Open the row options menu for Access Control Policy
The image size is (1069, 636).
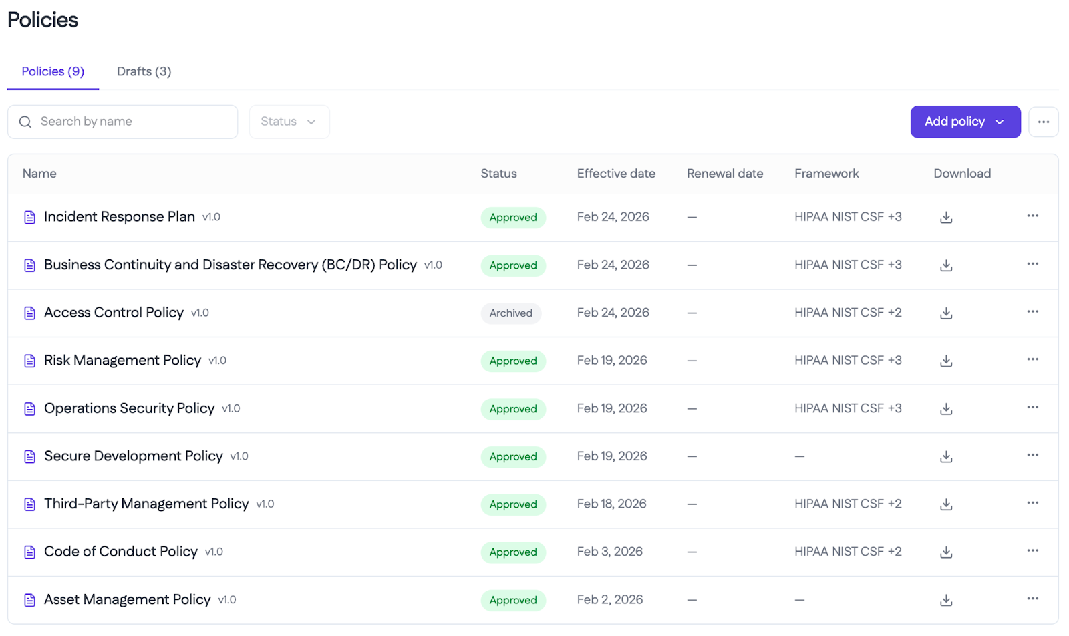[1032, 312]
